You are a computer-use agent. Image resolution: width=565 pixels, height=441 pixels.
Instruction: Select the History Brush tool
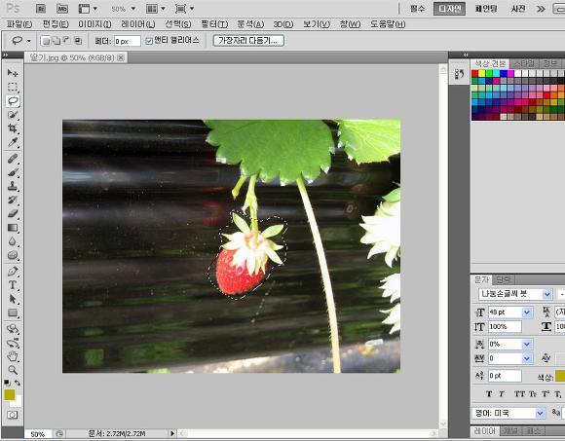click(13, 200)
